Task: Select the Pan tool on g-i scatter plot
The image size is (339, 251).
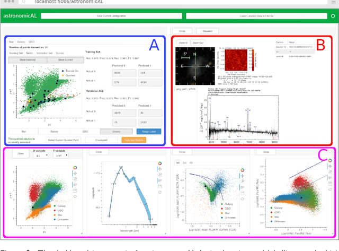Action: point(75,173)
